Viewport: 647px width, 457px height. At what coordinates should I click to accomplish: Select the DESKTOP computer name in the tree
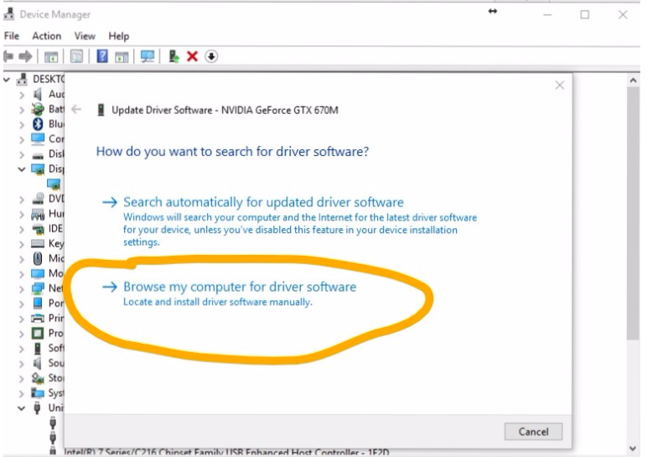[x=49, y=79]
